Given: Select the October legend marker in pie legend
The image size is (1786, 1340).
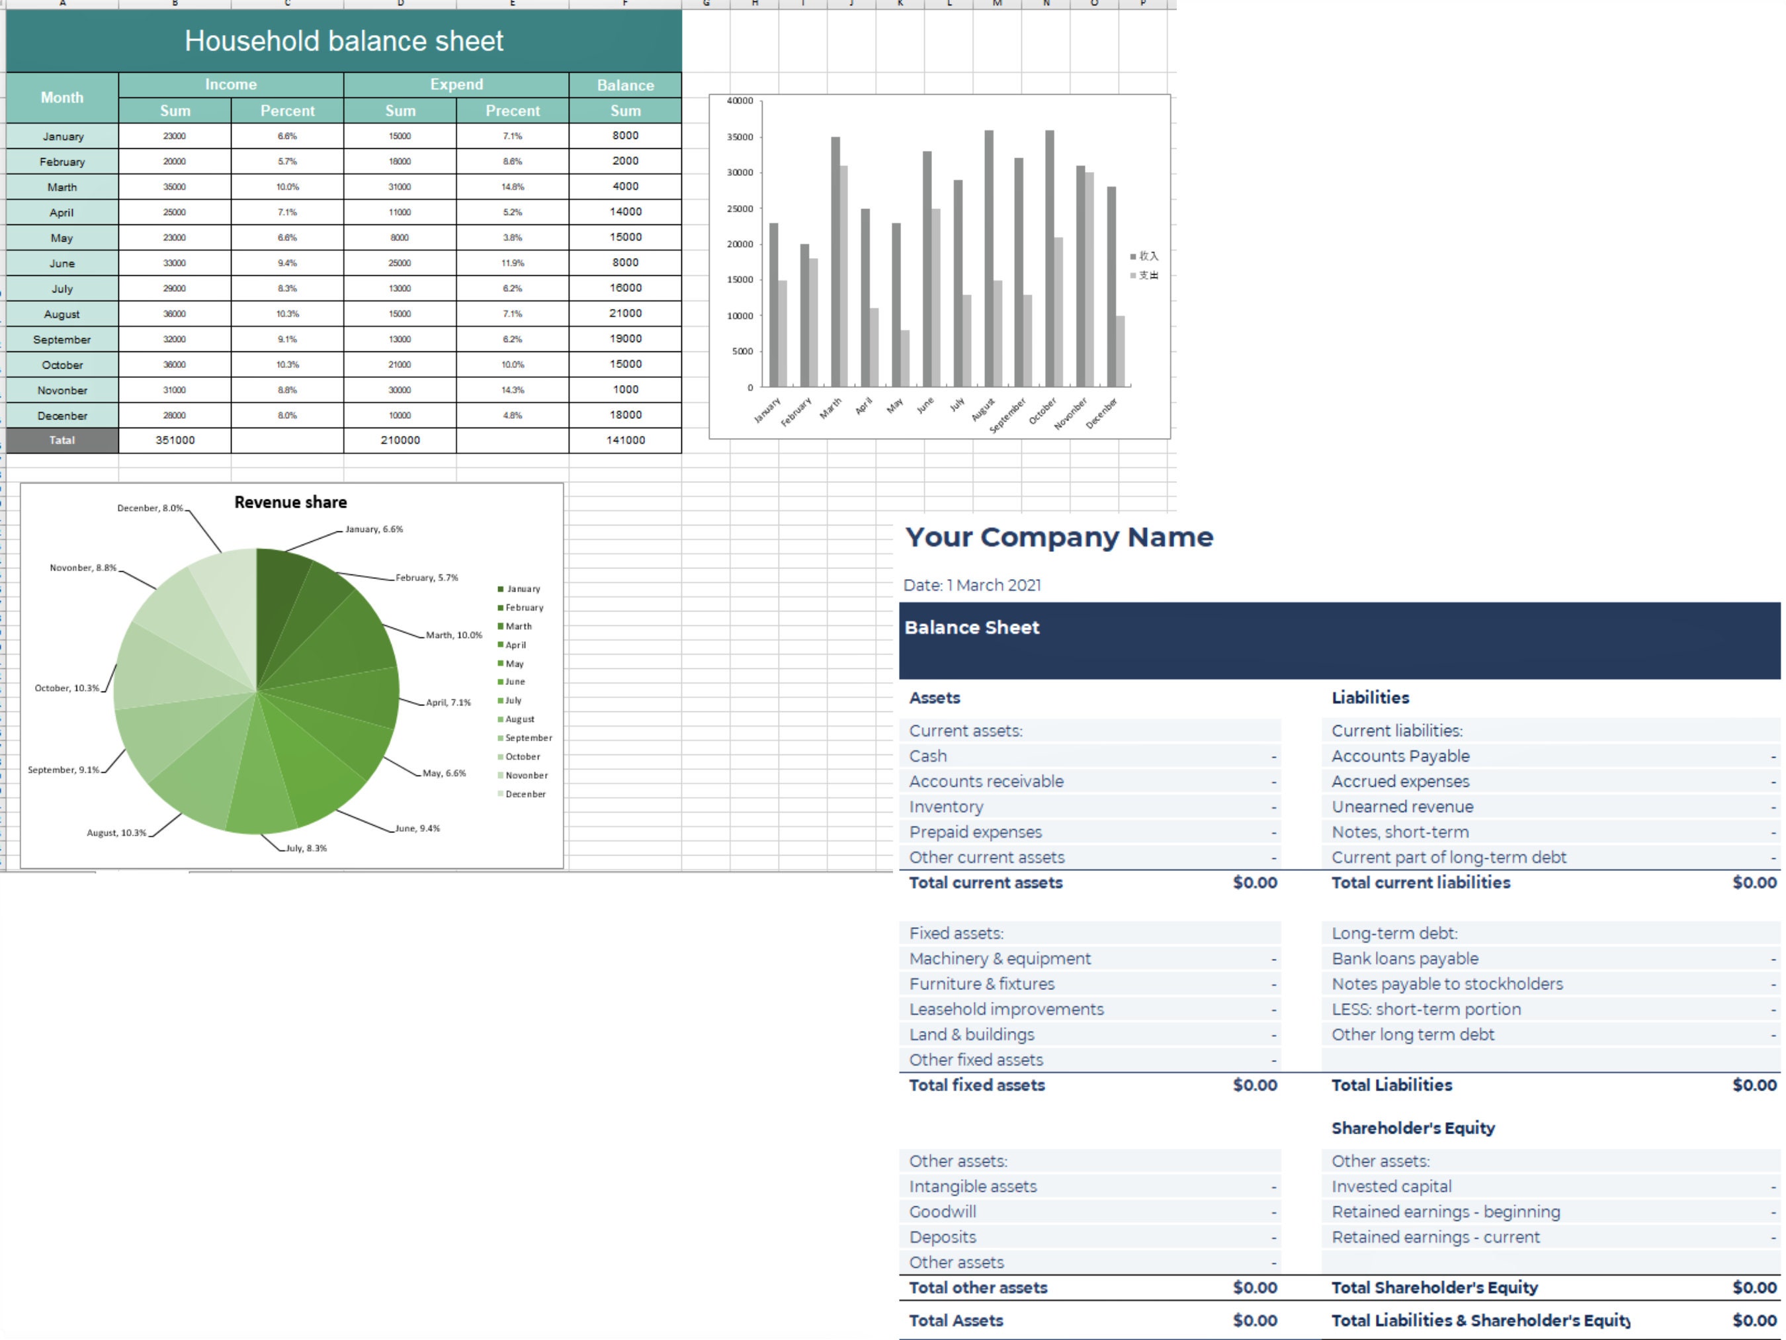Looking at the screenshot, I should [501, 756].
